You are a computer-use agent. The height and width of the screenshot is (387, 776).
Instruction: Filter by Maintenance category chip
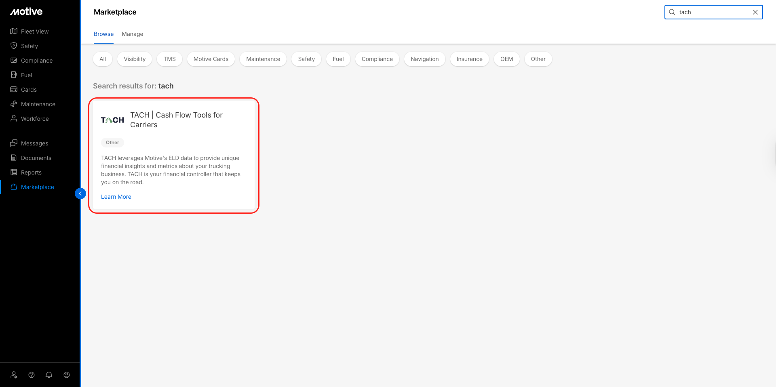tap(263, 59)
